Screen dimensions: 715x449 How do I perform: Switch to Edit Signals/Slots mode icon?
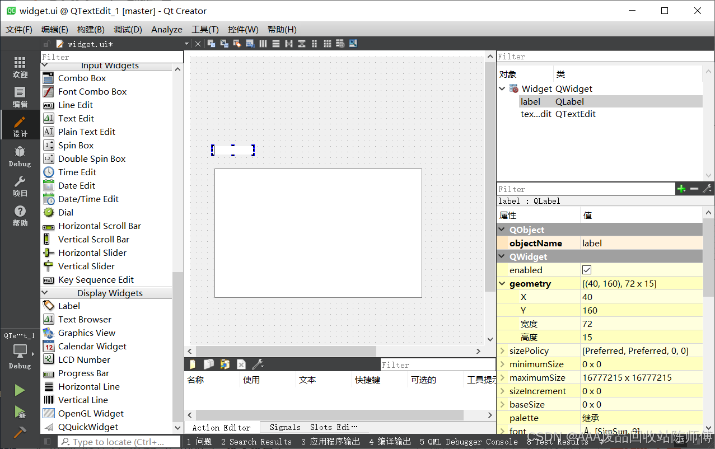point(224,44)
